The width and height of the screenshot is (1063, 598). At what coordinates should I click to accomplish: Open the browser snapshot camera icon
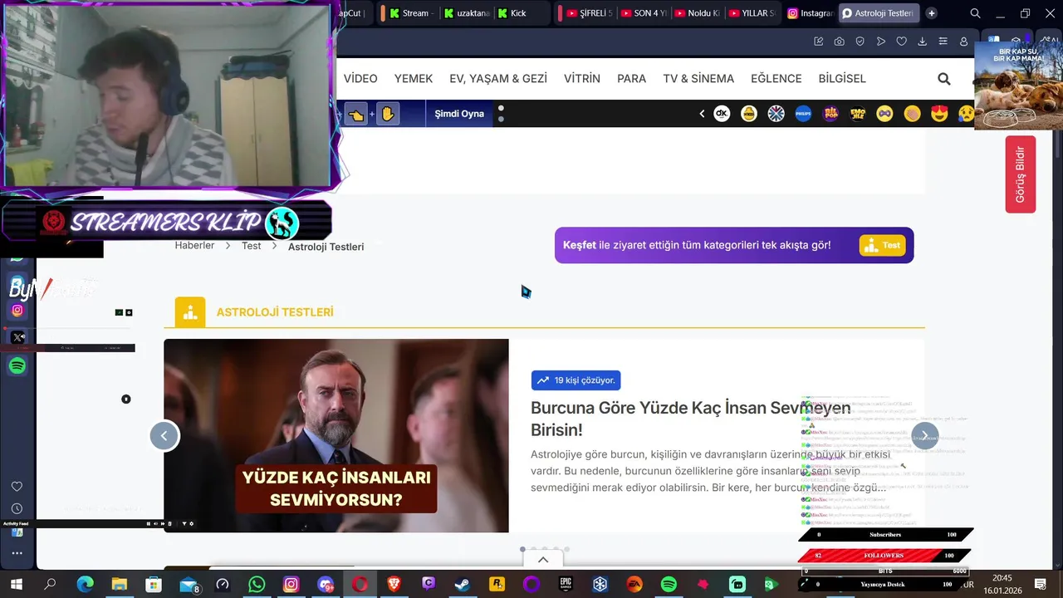click(839, 42)
